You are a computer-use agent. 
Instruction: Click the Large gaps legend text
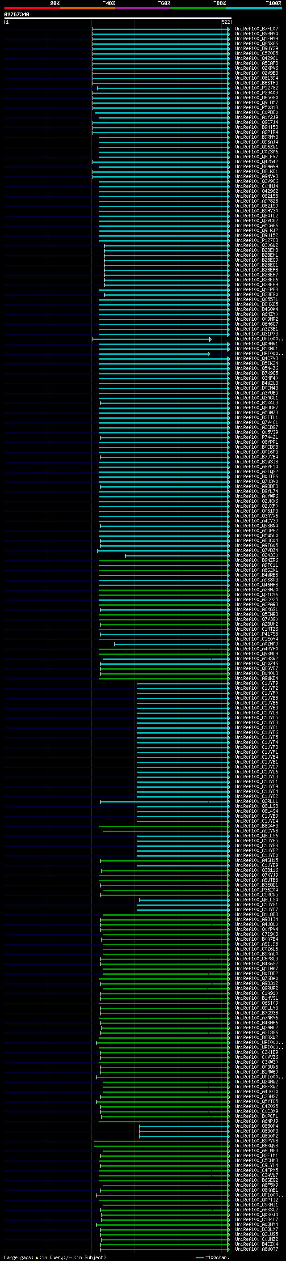(x=55, y=1257)
